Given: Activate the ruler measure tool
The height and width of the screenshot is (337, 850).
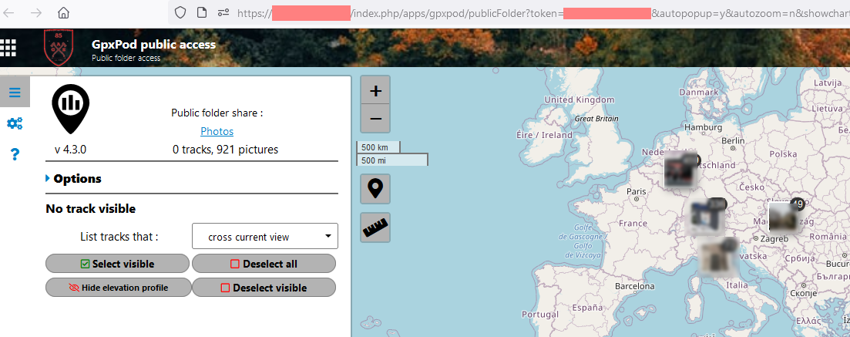Looking at the screenshot, I should (375, 227).
